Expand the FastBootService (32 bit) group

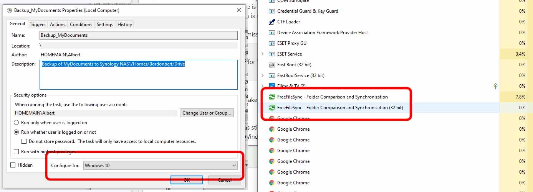pos(263,75)
